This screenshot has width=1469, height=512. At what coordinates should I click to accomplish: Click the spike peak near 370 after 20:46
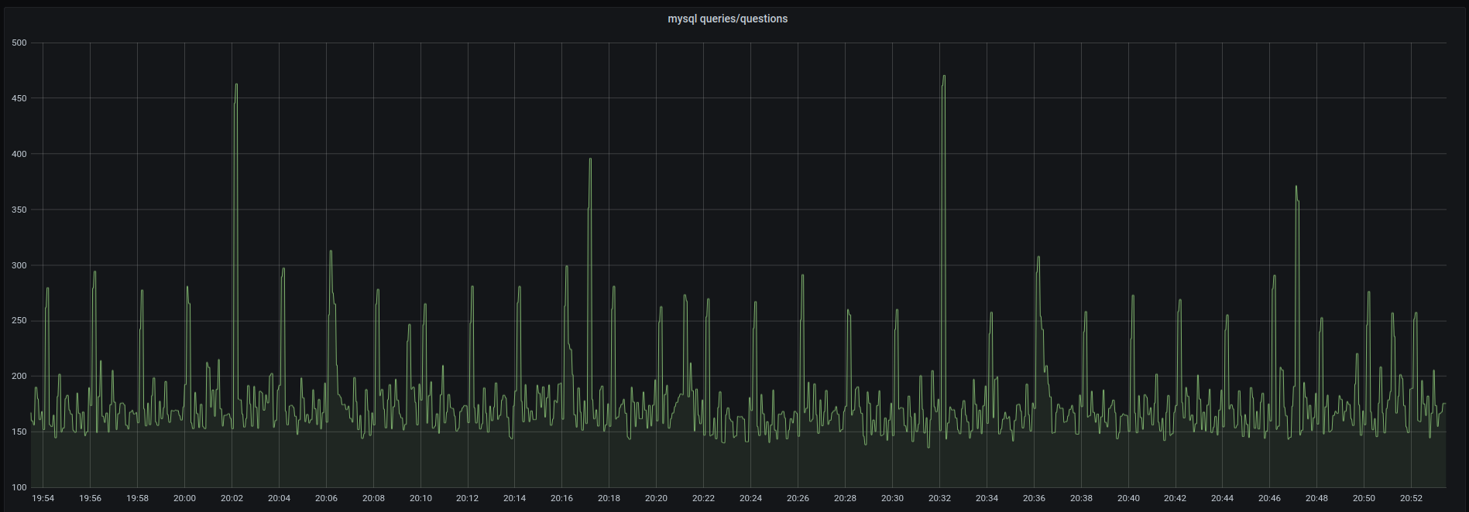(1296, 186)
